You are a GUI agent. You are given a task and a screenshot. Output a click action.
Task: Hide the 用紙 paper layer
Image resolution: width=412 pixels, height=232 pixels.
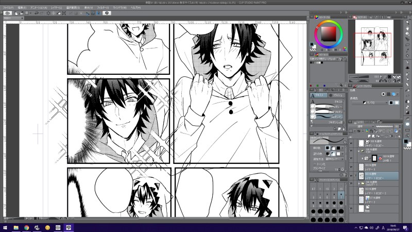[351, 208]
